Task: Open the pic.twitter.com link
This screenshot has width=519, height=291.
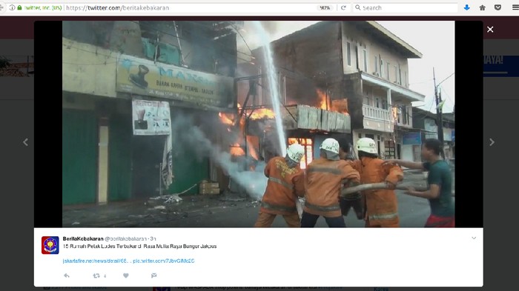Action: pyautogui.click(x=164, y=261)
